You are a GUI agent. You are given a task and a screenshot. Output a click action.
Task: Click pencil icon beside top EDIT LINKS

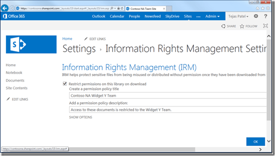[x=86, y=39]
